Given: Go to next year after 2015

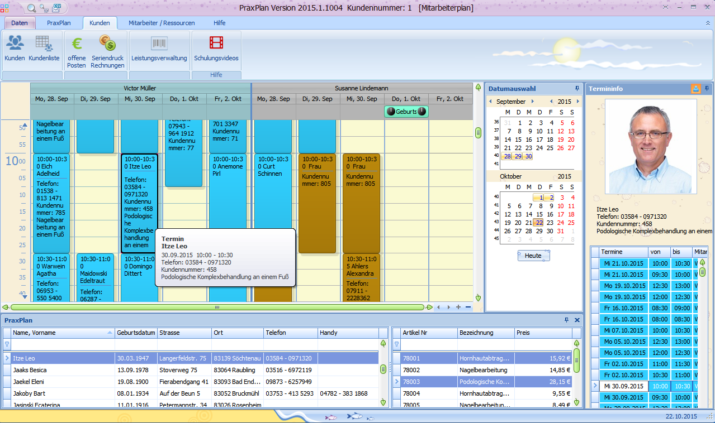Looking at the screenshot, I should point(577,102).
